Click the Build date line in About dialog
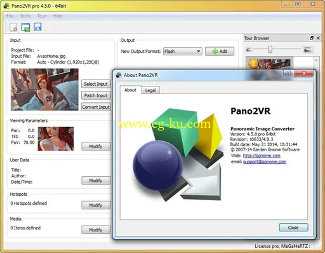 [263, 144]
